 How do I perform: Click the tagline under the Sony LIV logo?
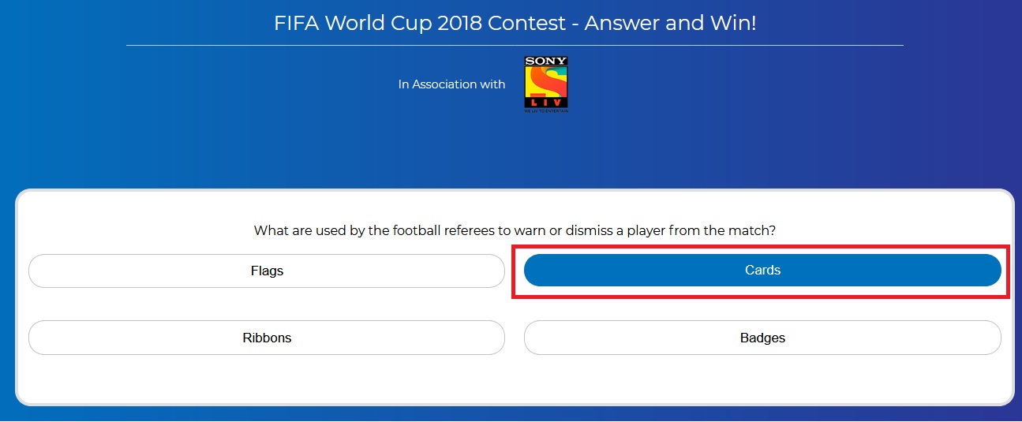[546, 111]
